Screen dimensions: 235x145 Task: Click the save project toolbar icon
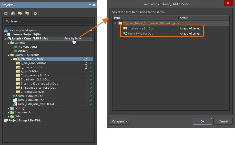pyautogui.click(x=6, y=14)
